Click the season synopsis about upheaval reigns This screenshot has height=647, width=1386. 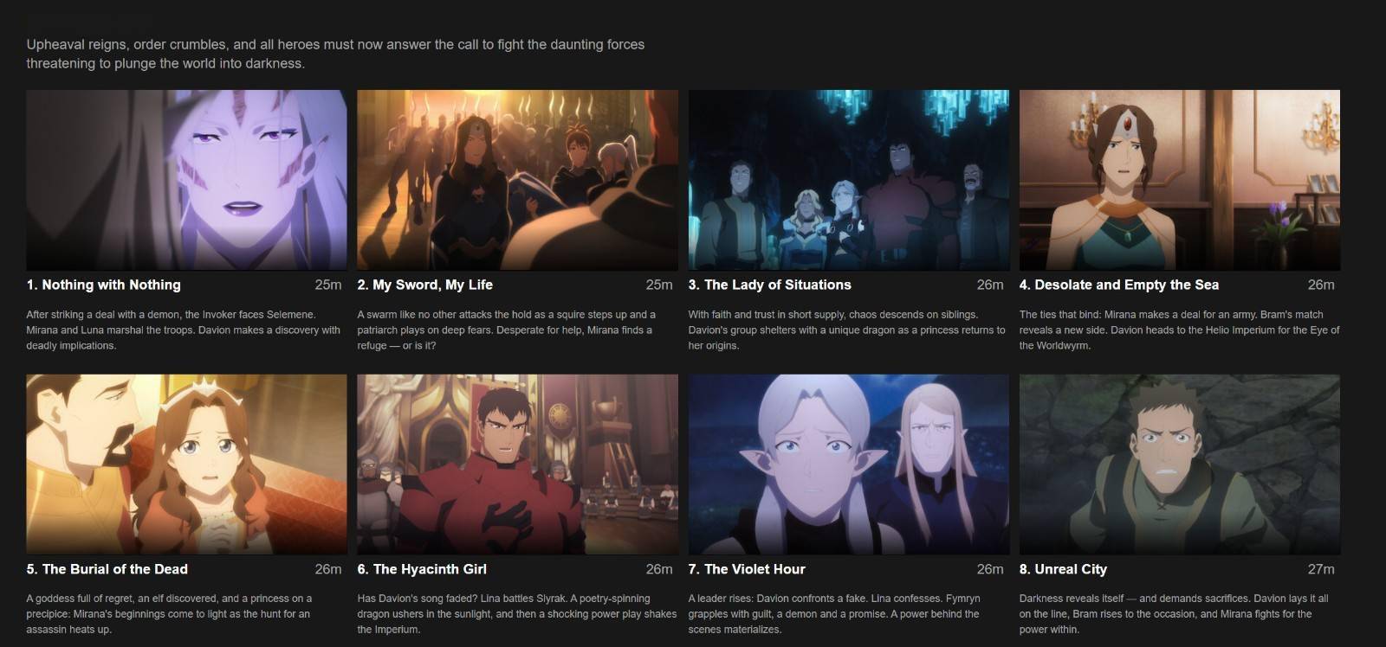(x=335, y=54)
